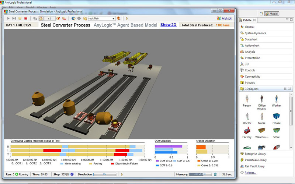Image resolution: width=295 pixels, height=184 pixels.
Task: Click the yellow developer panel arrow in toolbar
Action: point(127,18)
